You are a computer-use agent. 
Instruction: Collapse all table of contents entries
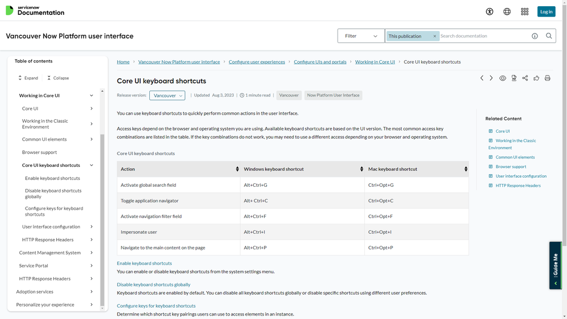click(x=58, y=78)
